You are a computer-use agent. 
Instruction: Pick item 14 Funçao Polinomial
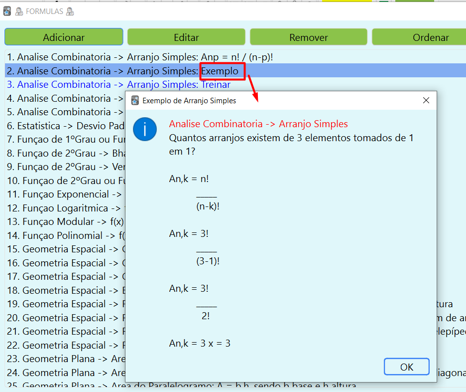(65, 235)
